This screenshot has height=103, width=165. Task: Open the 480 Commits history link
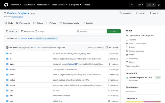(x=112, y=47)
